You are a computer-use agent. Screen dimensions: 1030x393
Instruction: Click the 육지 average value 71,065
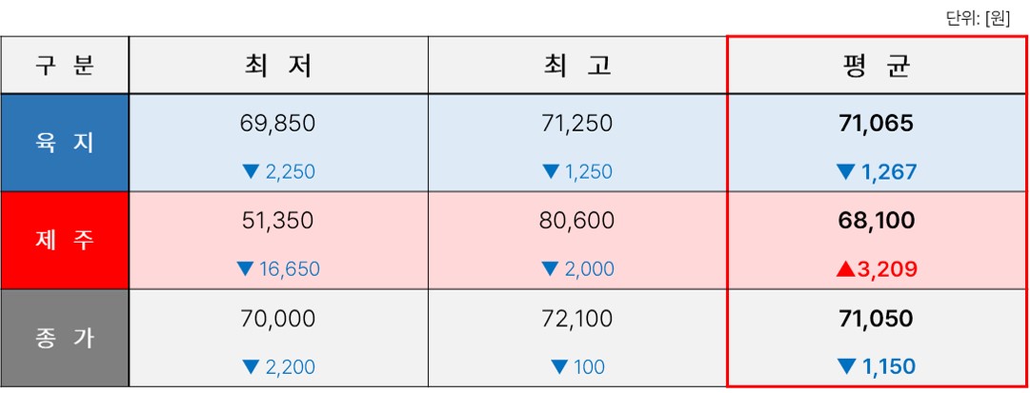pyautogui.click(x=877, y=124)
